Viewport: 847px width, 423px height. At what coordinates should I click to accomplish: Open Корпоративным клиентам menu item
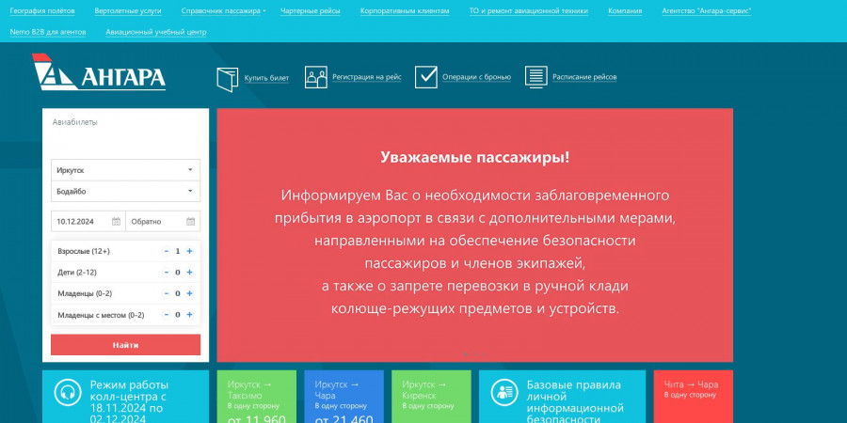(x=405, y=10)
